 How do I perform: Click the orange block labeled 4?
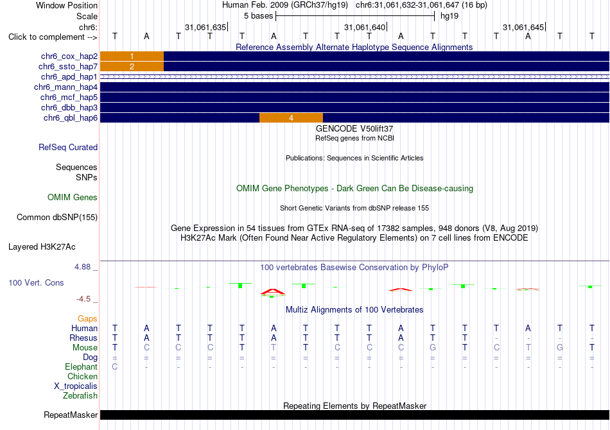(291, 118)
